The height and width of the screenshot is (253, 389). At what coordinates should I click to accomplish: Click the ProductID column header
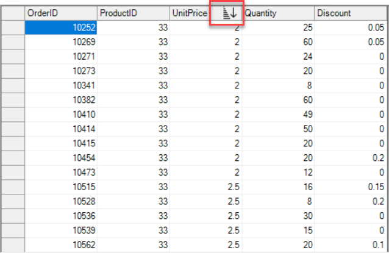pyautogui.click(x=133, y=13)
